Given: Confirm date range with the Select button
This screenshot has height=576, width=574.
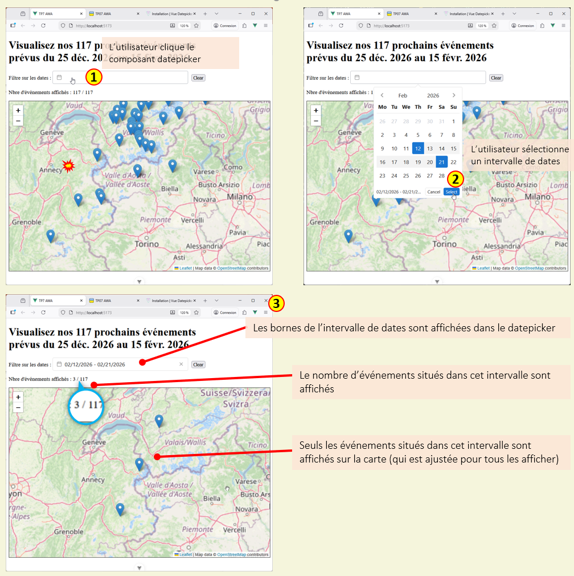Looking at the screenshot, I should pos(451,192).
